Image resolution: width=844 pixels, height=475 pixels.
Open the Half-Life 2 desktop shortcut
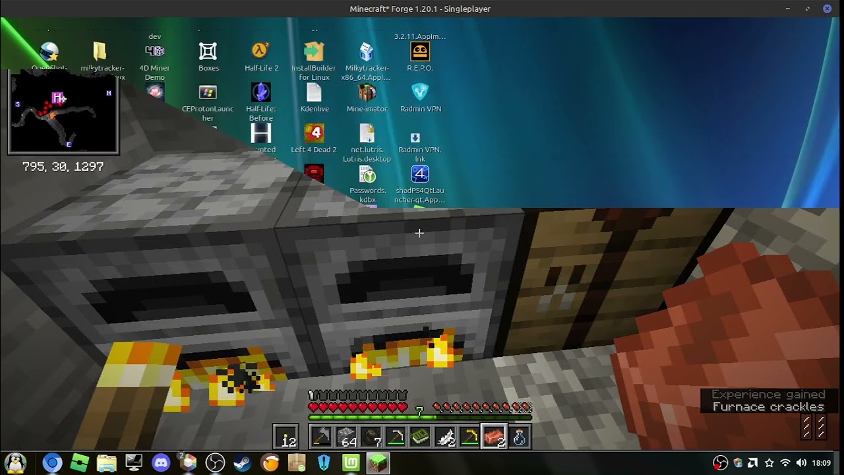coord(261,57)
